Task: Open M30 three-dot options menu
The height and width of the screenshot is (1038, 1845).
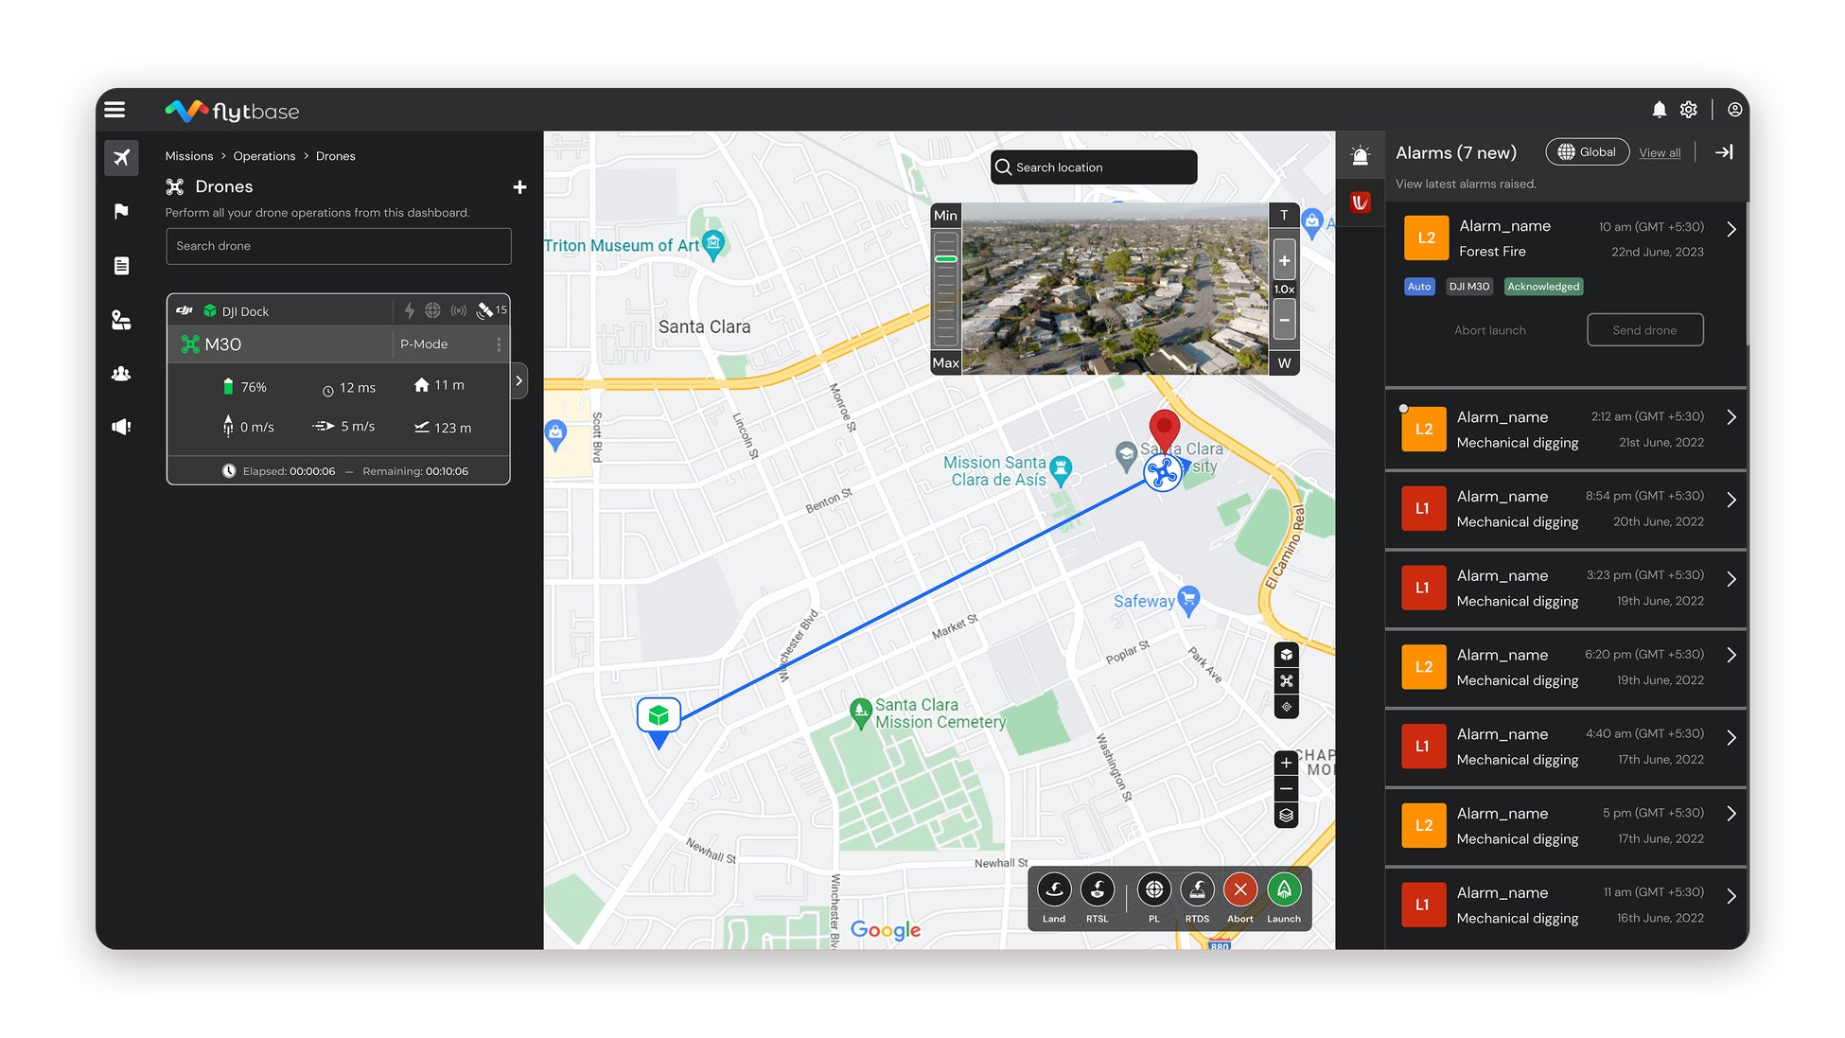Action: (x=499, y=344)
